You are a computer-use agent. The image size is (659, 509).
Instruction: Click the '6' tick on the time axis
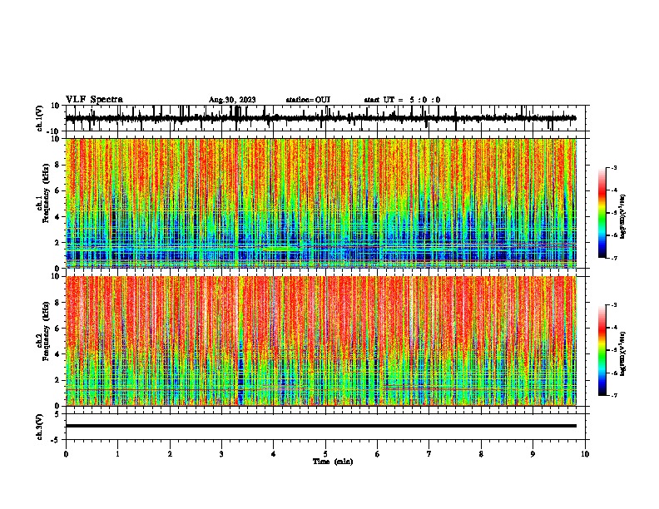click(x=377, y=454)
